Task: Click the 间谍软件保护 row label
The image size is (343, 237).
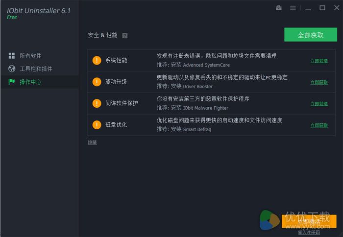Action: click(122, 103)
